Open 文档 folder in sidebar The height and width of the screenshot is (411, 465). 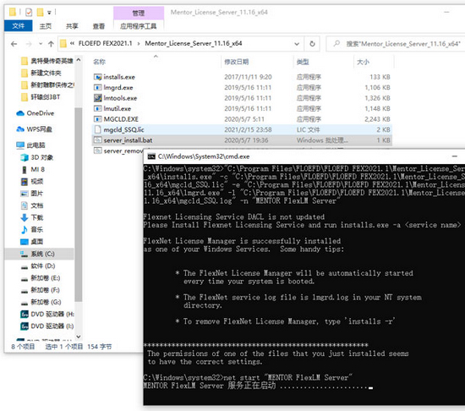32,205
